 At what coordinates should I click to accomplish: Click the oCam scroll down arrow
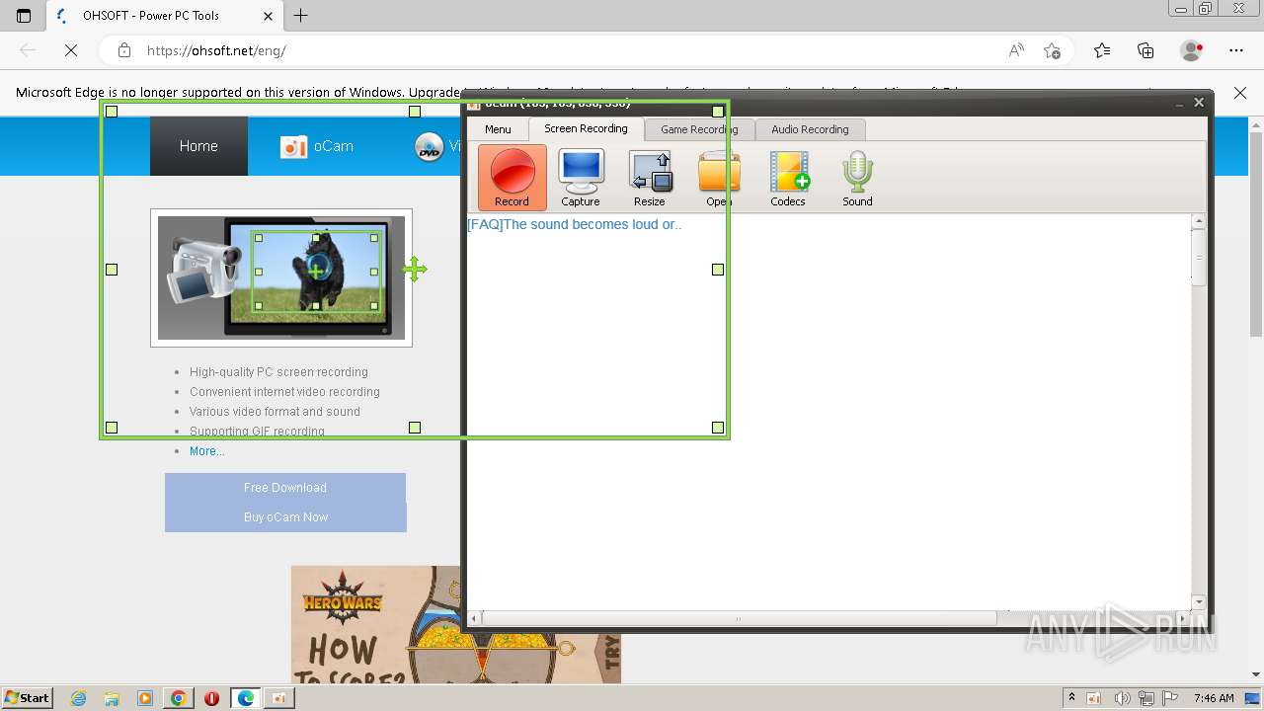coord(1199,602)
